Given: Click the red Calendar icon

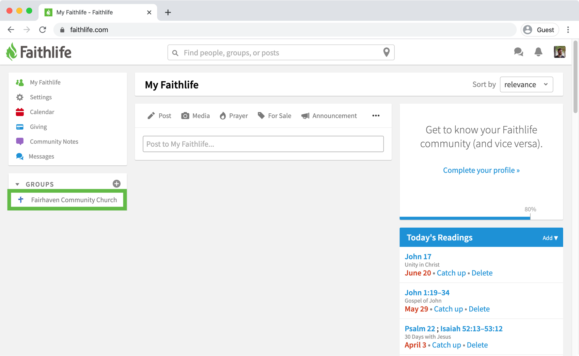Looking at the screenshot, I should pos(20,112).
